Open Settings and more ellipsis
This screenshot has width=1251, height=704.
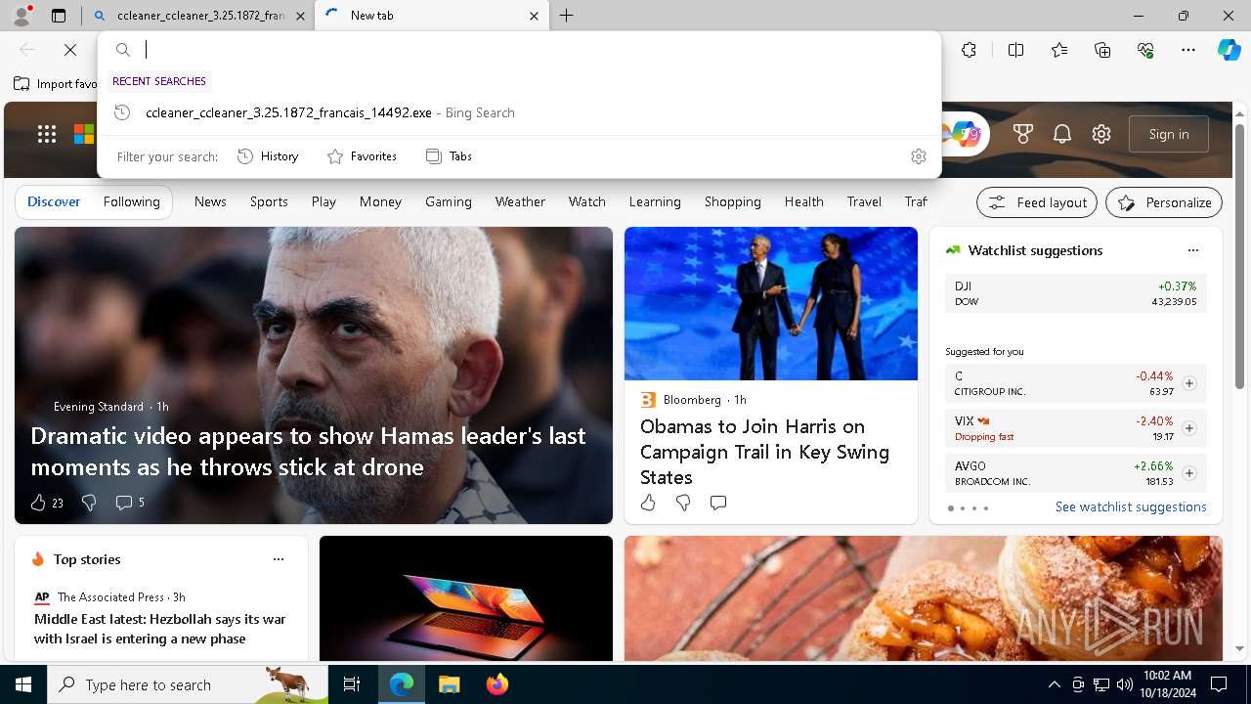tap(1188, 50)
